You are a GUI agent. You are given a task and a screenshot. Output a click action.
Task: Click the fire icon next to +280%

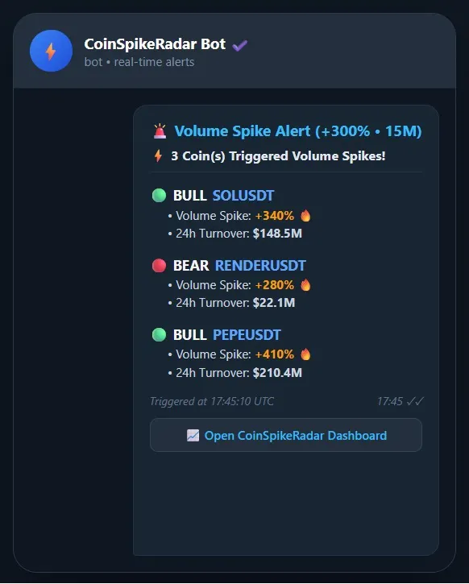306,285
